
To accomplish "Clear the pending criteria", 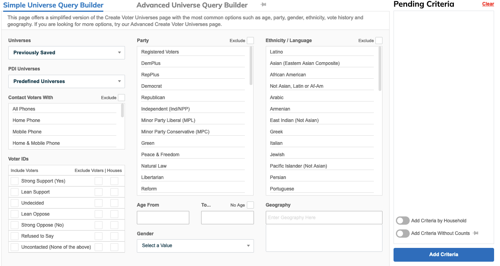I will [x=488, y=4].
